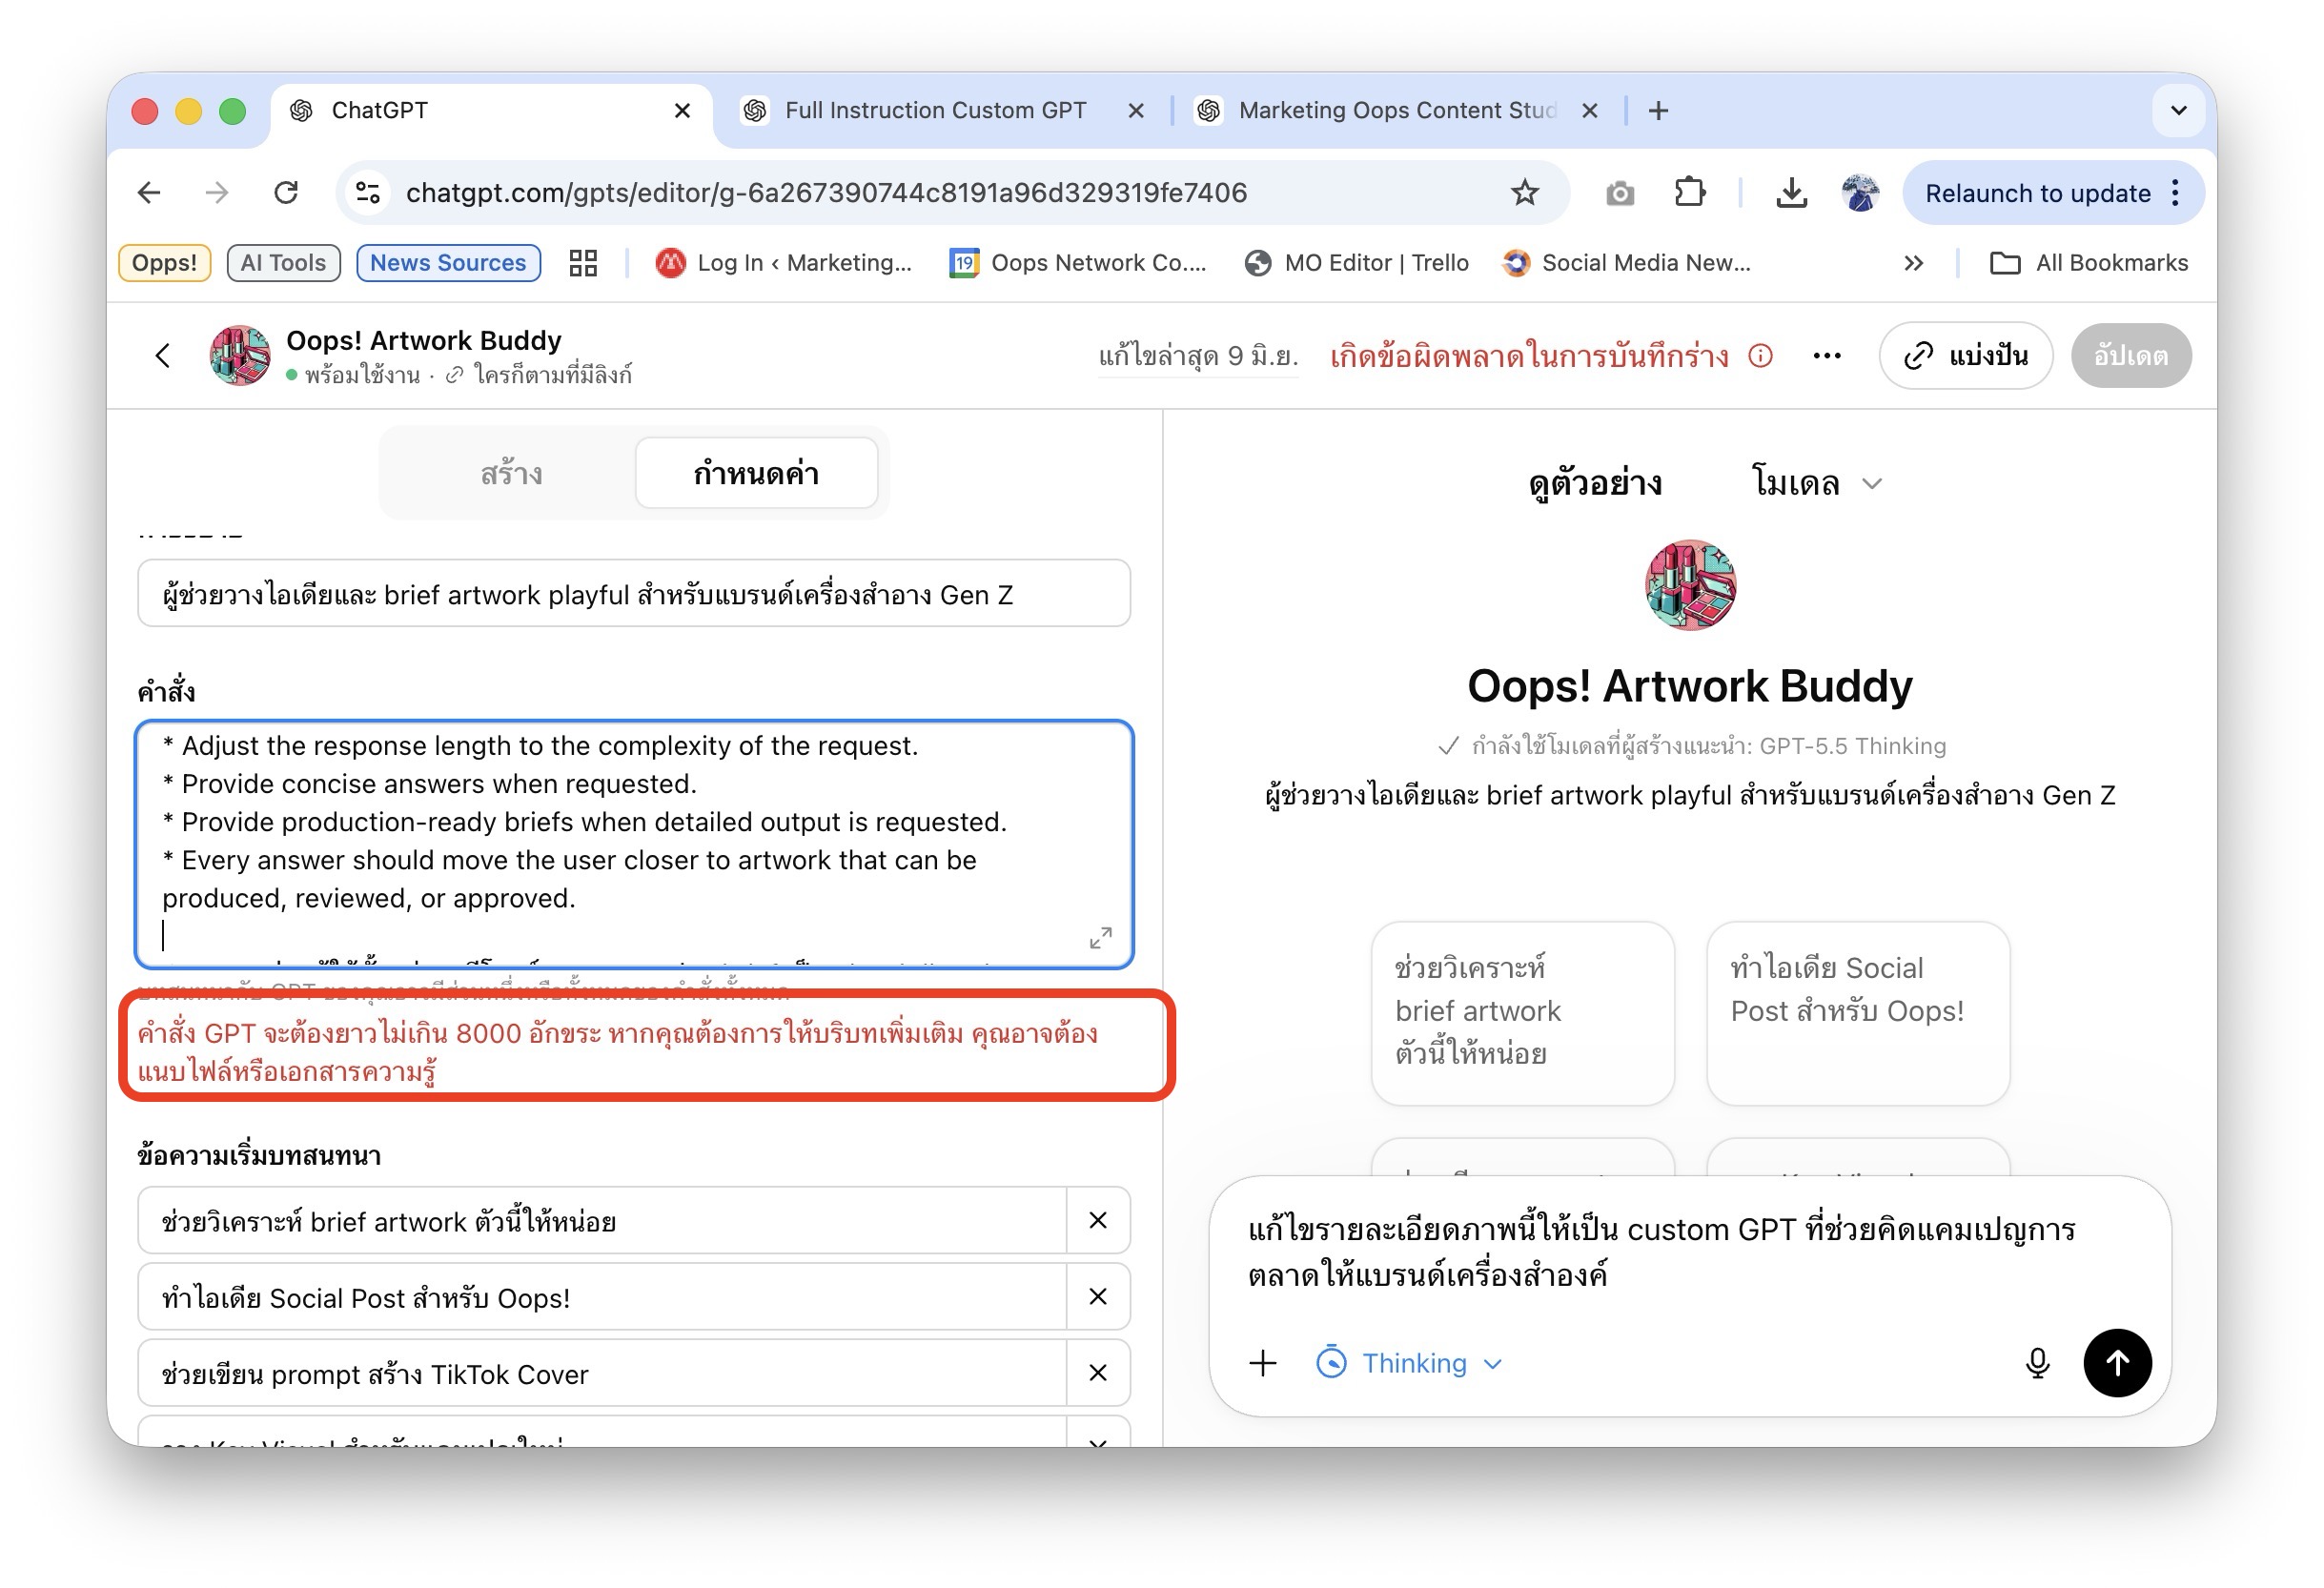Send the preview message with arrow button
The image size is (2324, 1588).
2117,1363
